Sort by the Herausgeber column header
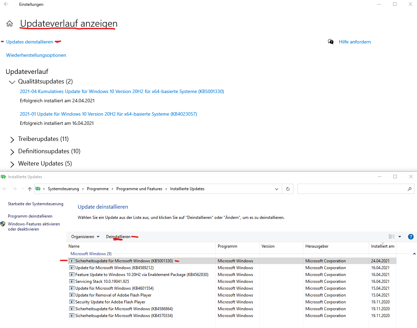 point(337,246)
